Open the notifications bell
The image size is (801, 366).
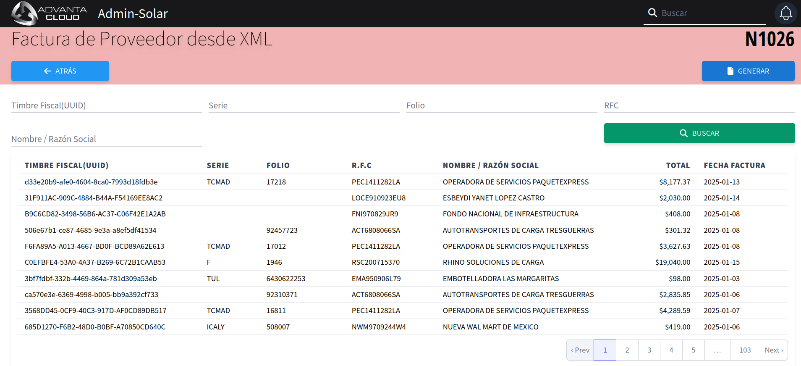coord(785,13)
